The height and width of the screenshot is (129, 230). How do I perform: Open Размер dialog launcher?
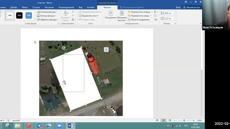(175, 24)
